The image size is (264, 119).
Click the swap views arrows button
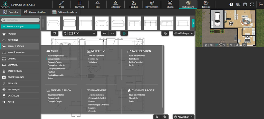[x=54, y=33]
